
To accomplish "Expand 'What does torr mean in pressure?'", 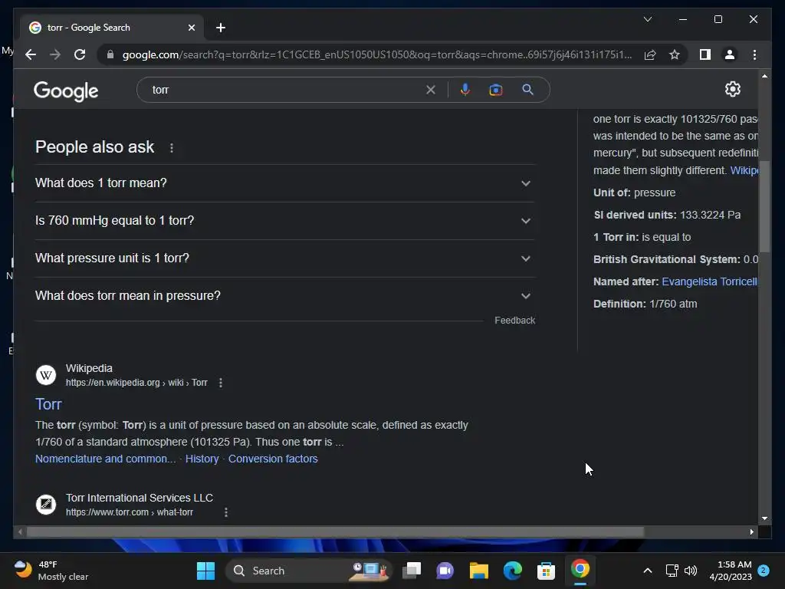I will click(284, 296).
